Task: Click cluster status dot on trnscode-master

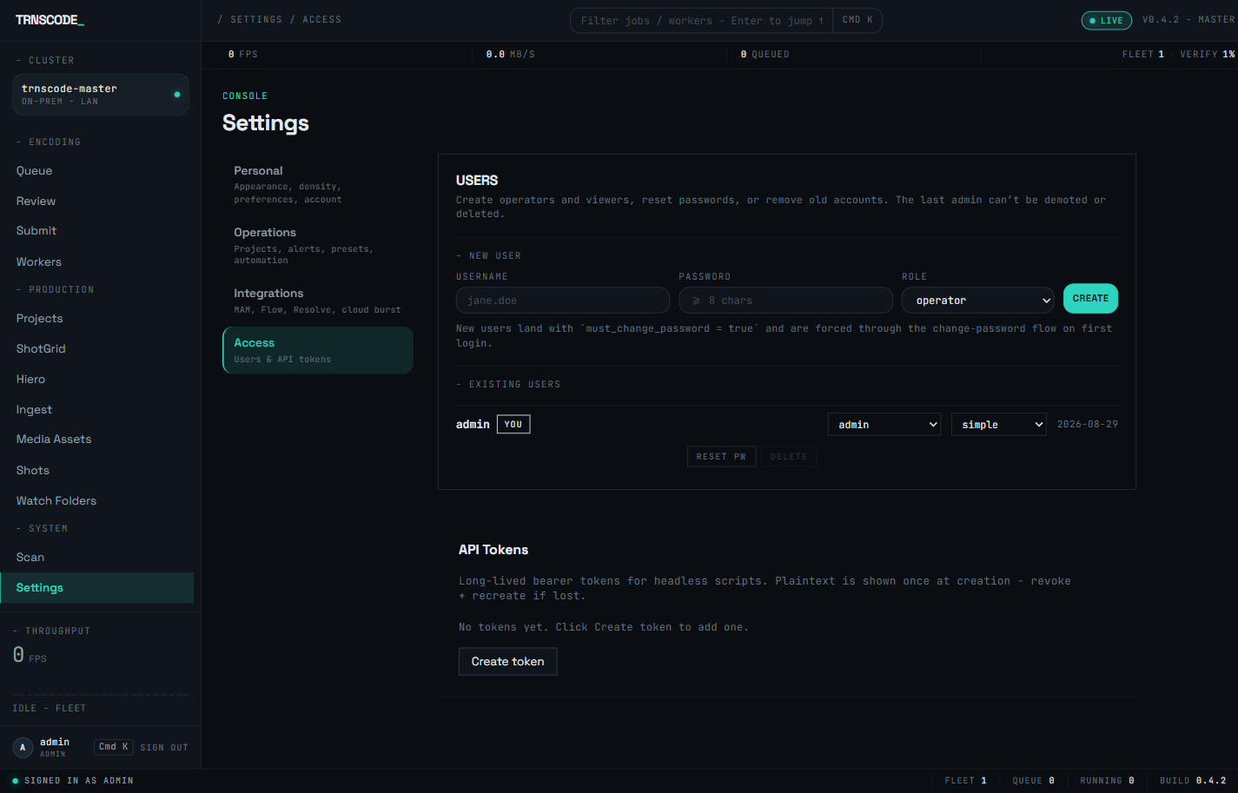Action: (x=177, y=95)
